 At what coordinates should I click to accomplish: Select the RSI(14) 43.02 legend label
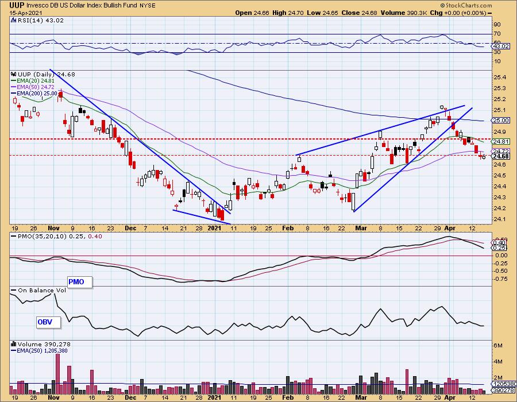(x=41, y=20)
